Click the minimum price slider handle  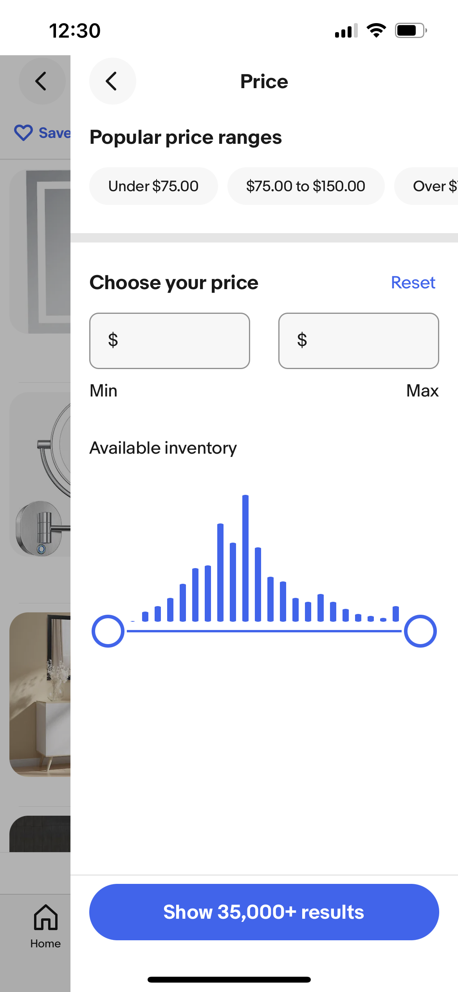coord(108,631)
